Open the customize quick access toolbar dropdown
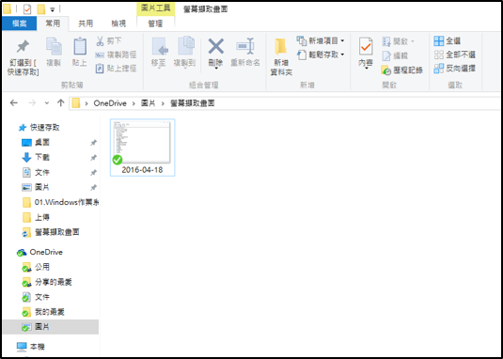This screenshot has width=503, height=359. [x=53, y=10]
